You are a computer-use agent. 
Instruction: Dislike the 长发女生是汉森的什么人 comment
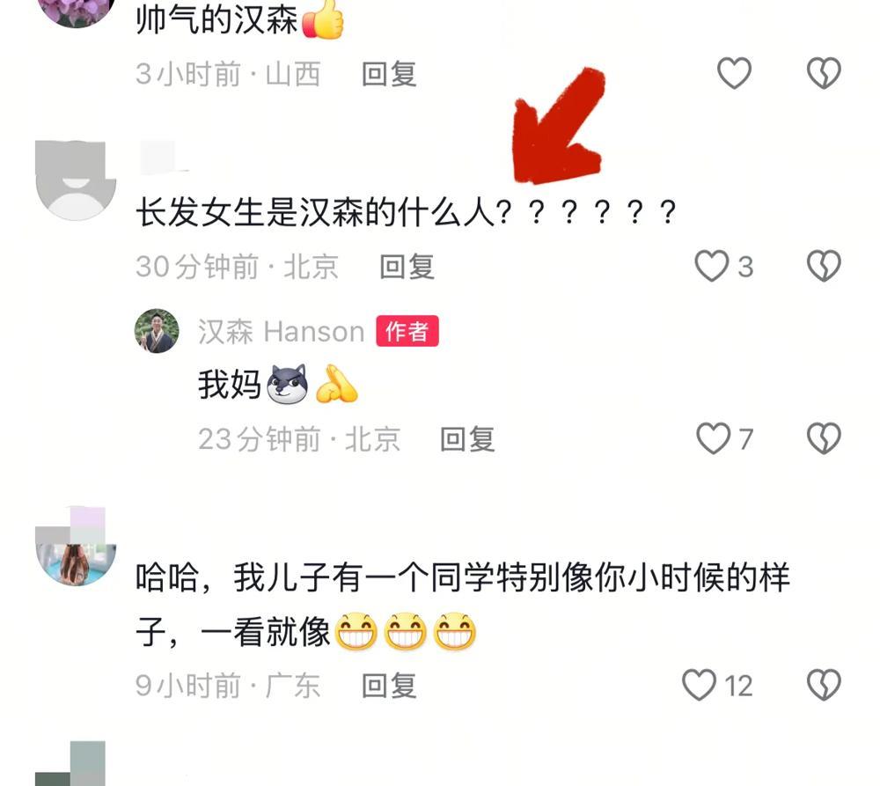824,266
